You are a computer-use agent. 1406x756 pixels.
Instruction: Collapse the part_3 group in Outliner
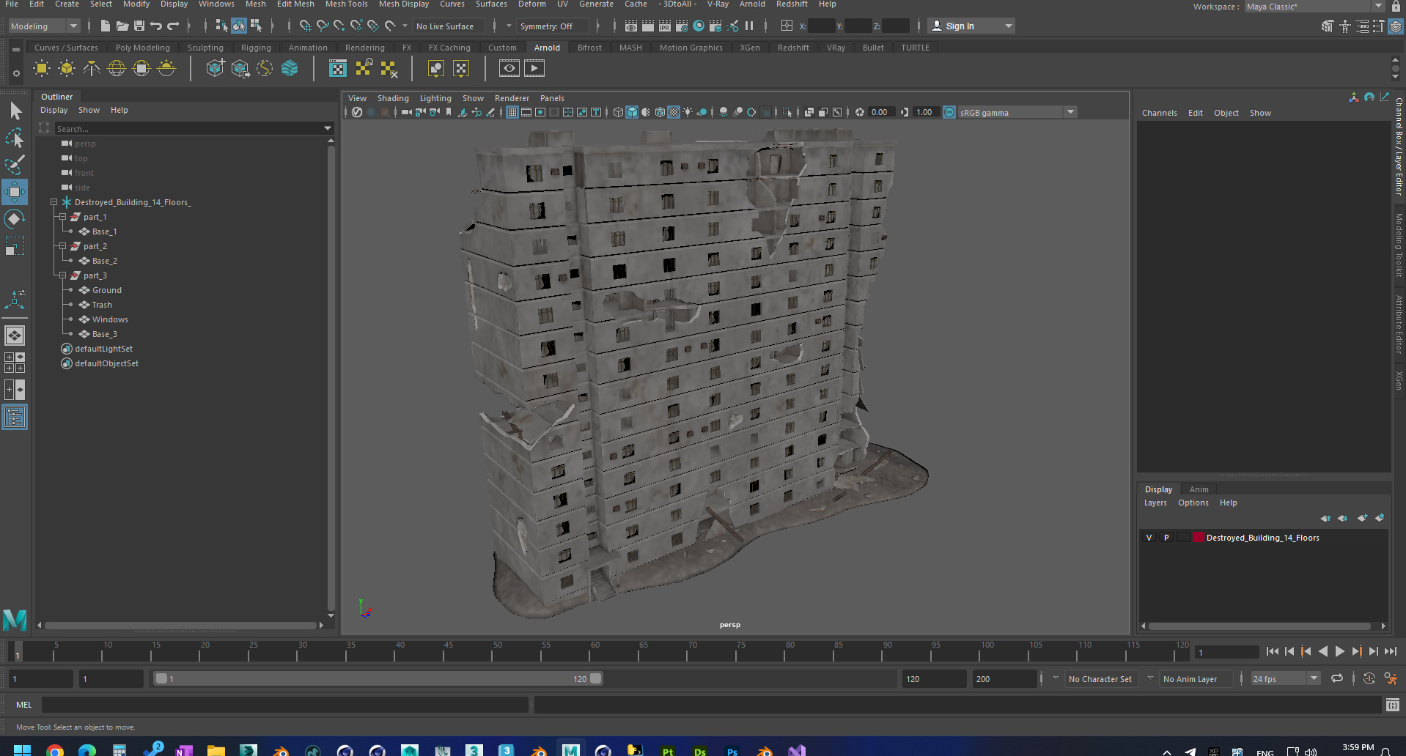coord(62,275)
